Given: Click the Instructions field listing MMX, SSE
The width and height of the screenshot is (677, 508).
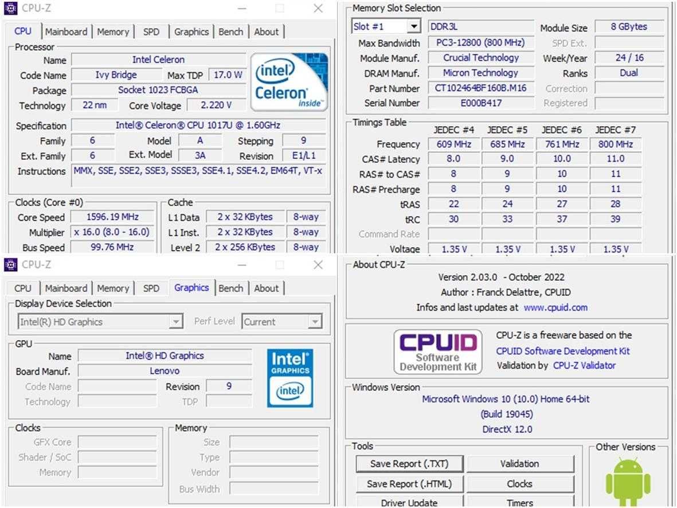Looking at the screenshot, I should pyautogui.click(x=198, y=176).
